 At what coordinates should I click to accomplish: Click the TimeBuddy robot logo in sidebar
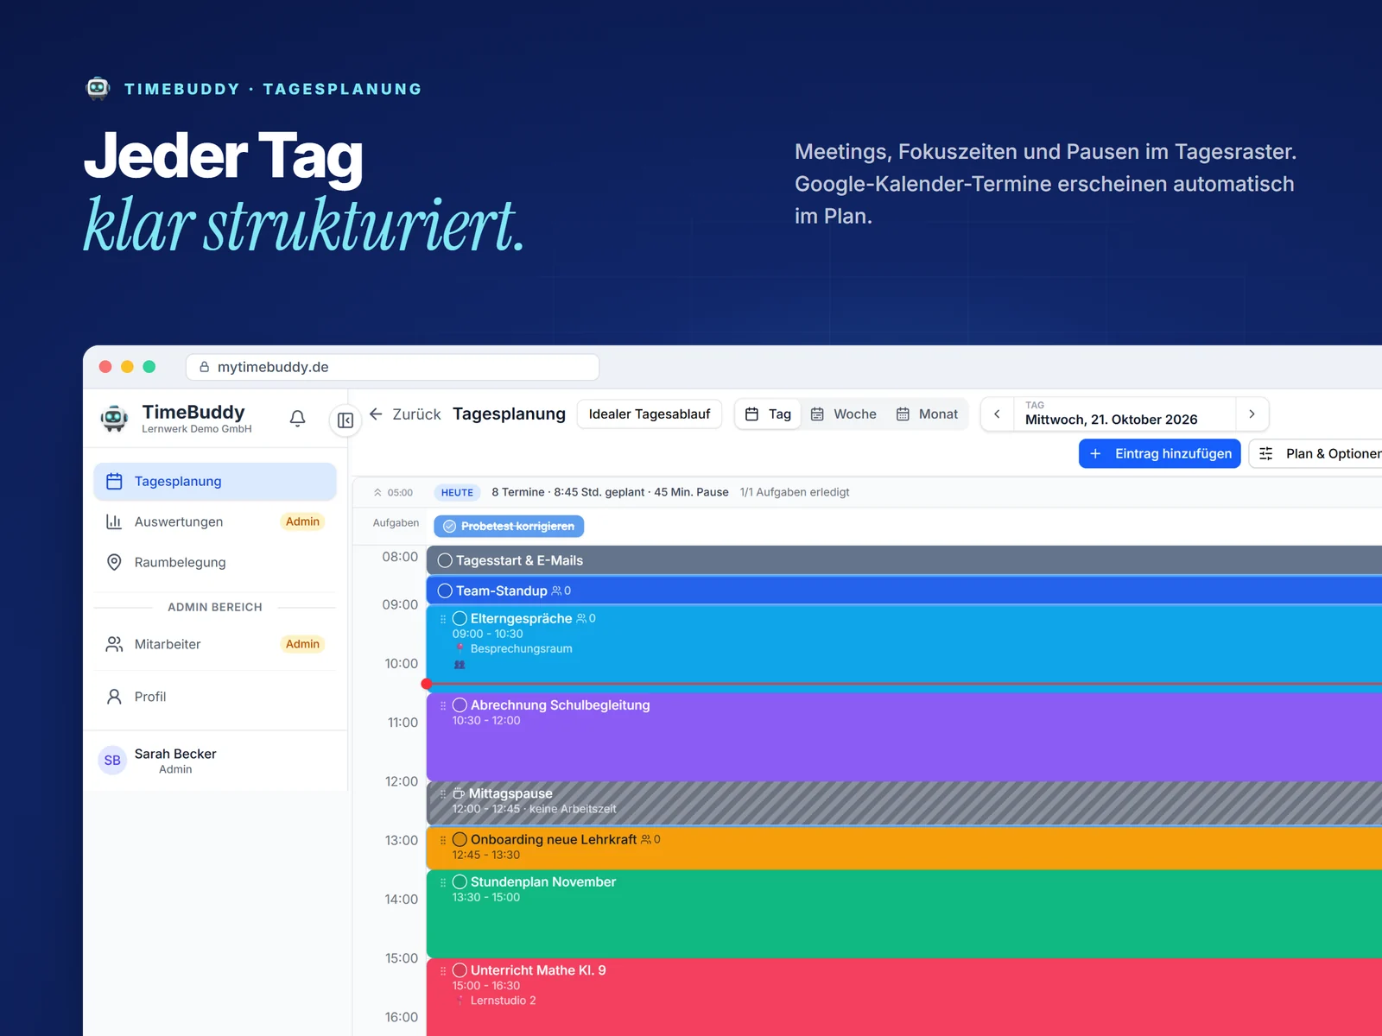click(114, 419)
